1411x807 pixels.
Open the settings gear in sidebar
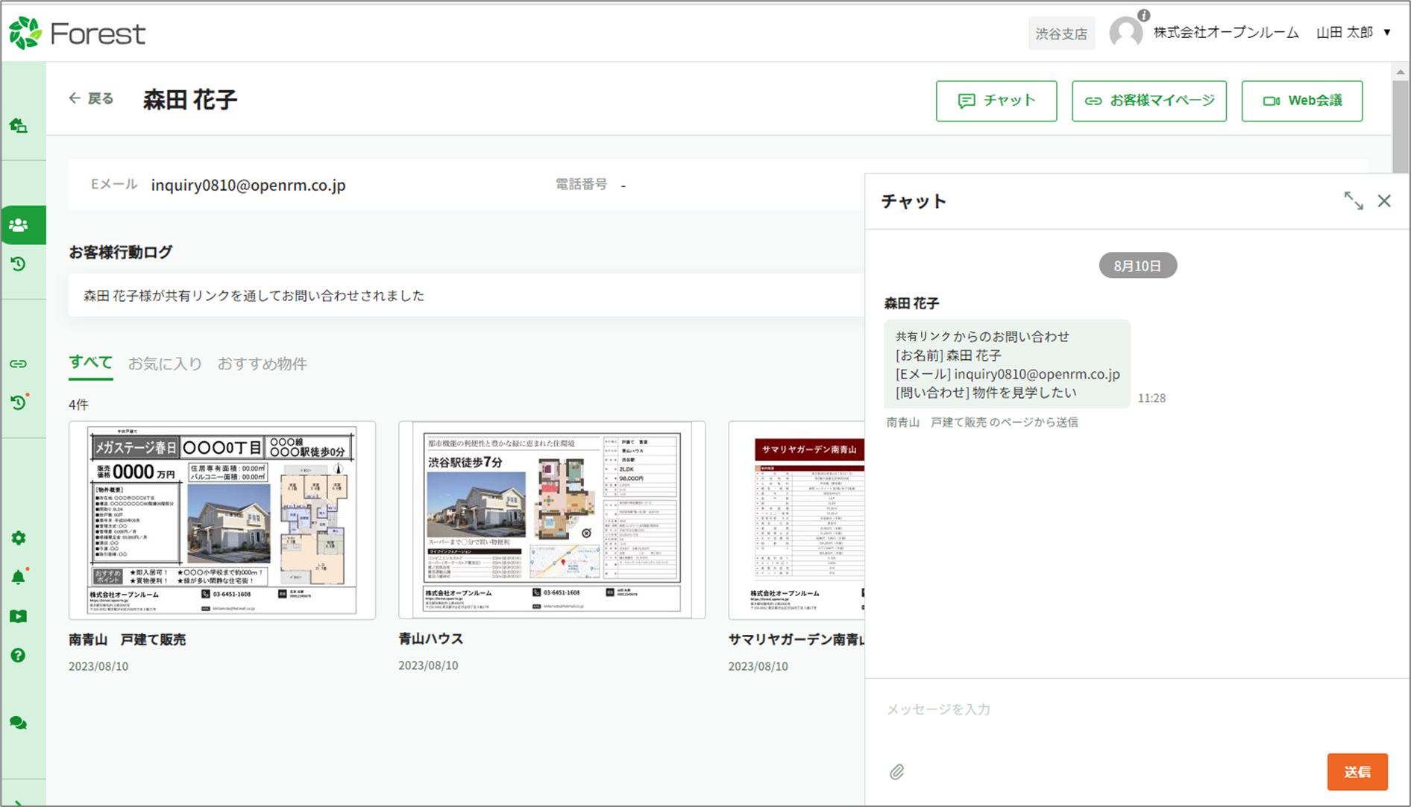point(19,538)
